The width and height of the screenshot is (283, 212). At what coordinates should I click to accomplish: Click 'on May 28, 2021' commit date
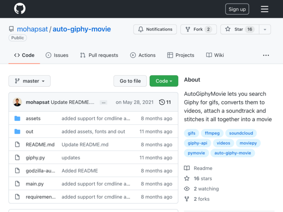tap(134, 102)
